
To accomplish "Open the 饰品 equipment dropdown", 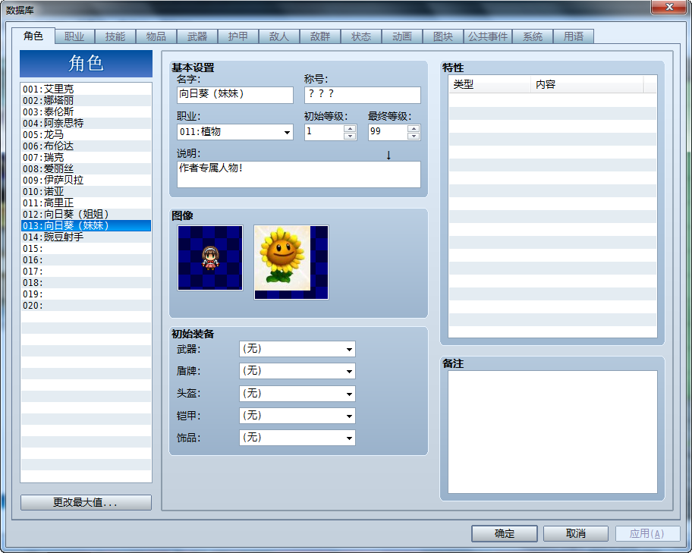I will pyautogui.click(x=297, y=438).
